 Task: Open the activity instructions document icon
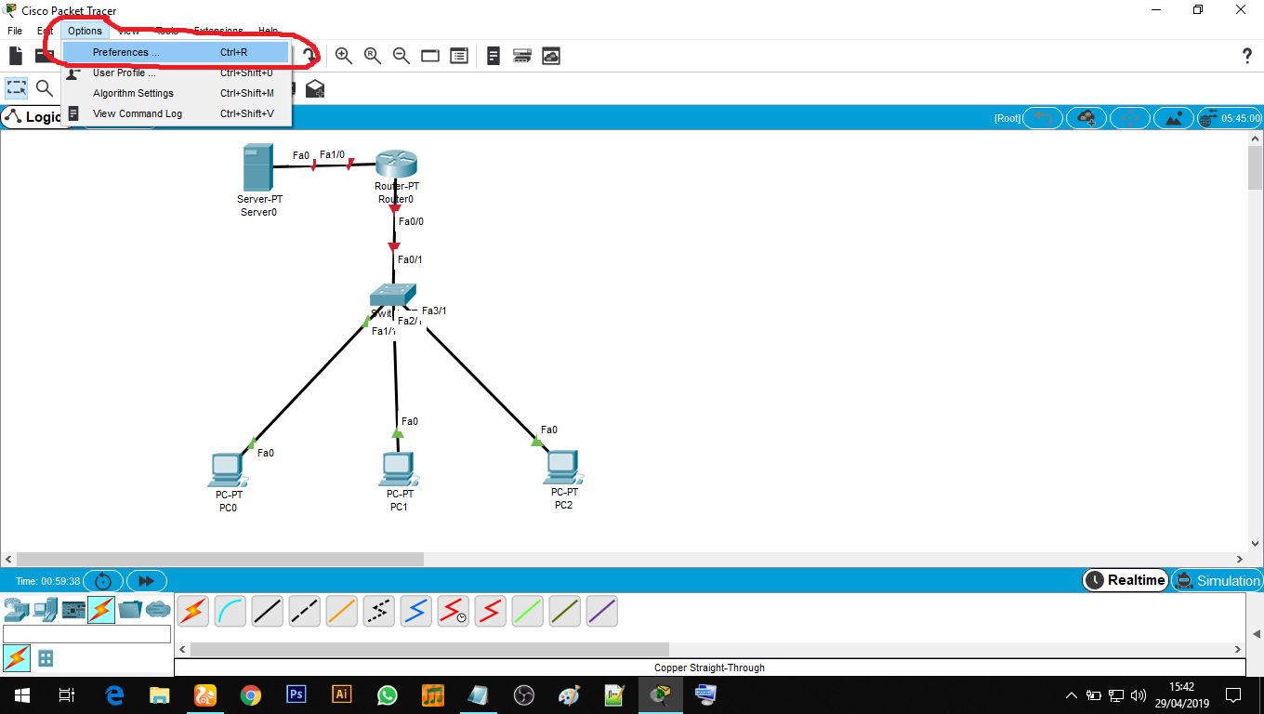point(494,56)
